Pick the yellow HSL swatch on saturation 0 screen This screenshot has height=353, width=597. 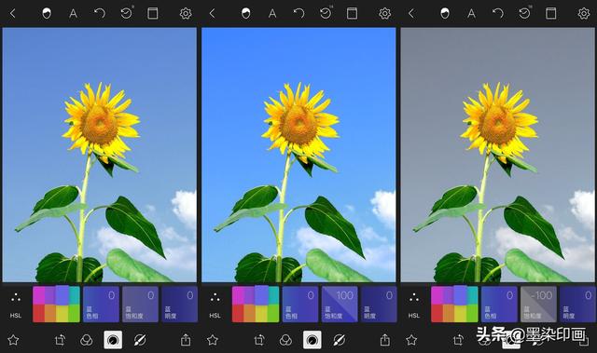tap(62, 313)
